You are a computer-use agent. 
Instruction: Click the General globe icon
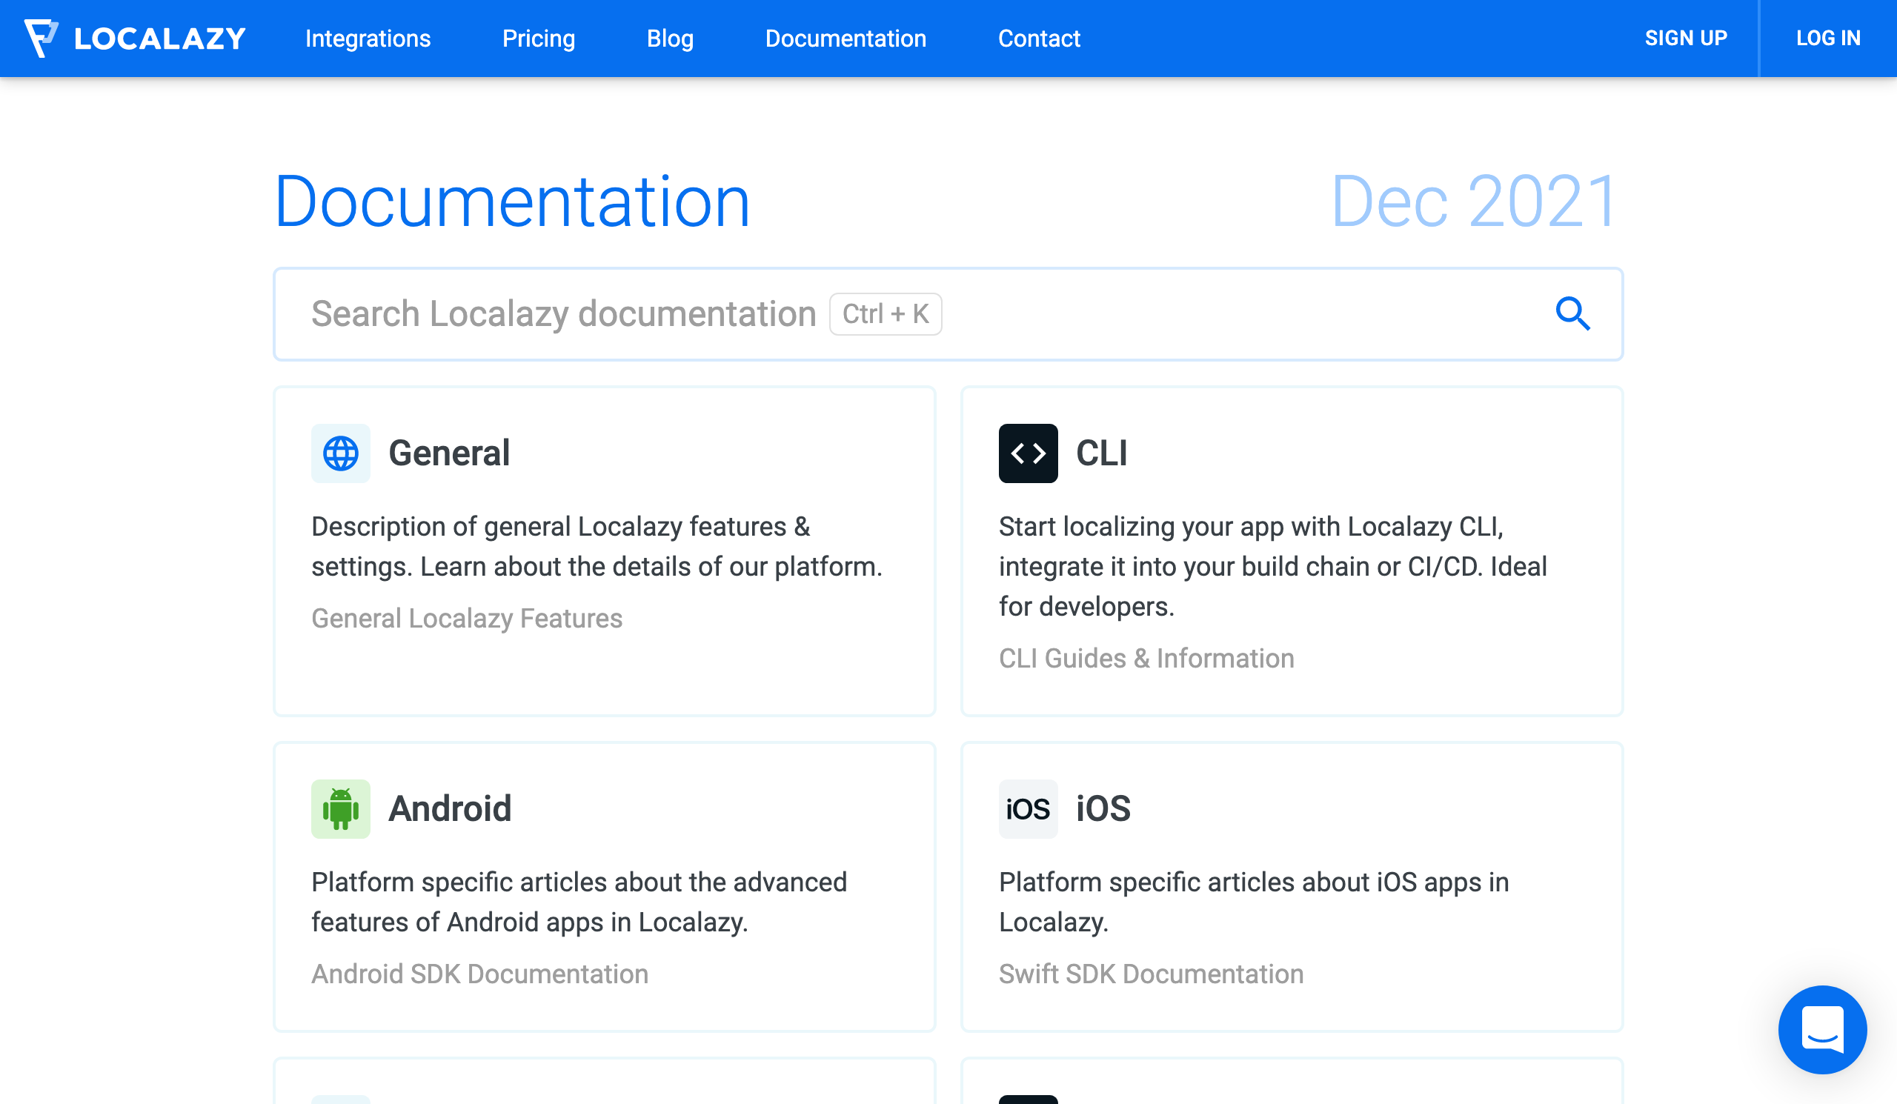(340, 453)
